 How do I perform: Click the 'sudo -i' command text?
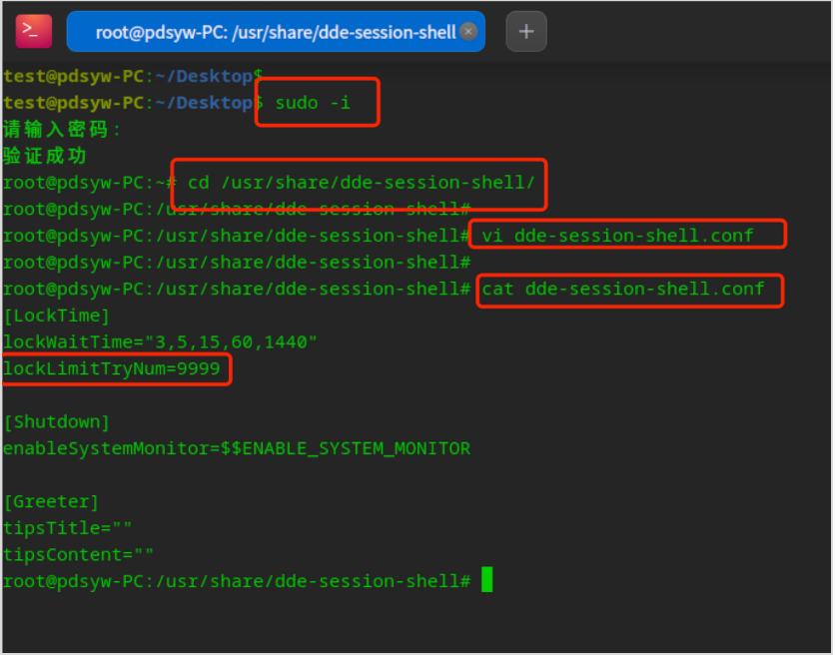click(x=313, y=103)
